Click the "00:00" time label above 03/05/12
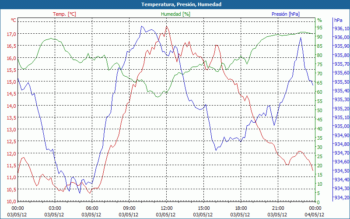 tap(17, 208)
